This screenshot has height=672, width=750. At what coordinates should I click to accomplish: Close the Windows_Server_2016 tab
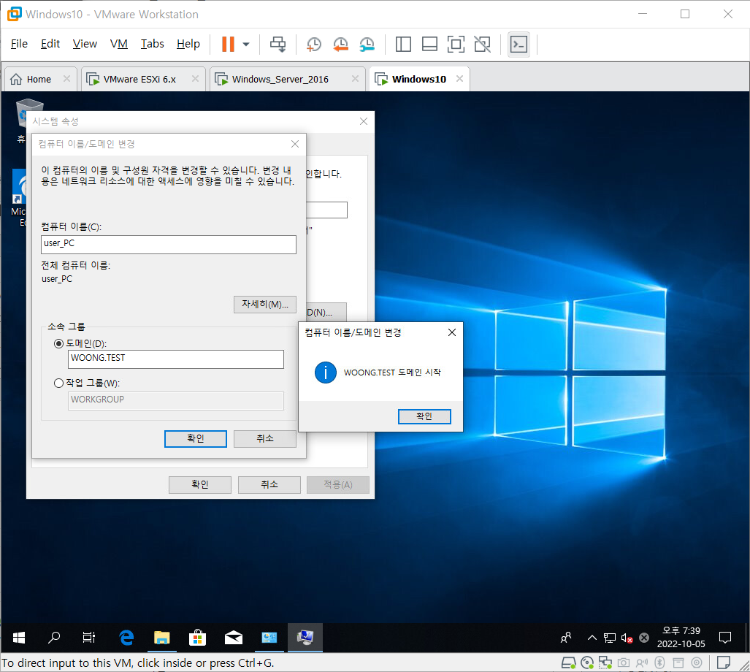click(355, 78)
